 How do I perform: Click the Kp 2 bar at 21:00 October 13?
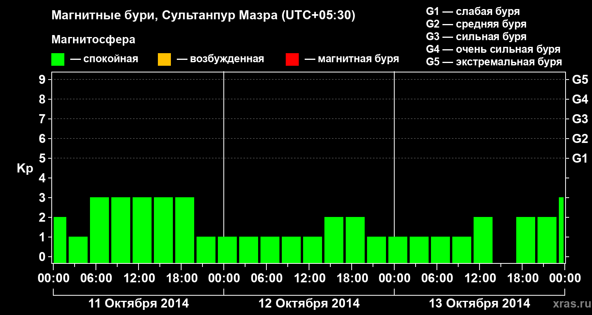tap(547, 240)
